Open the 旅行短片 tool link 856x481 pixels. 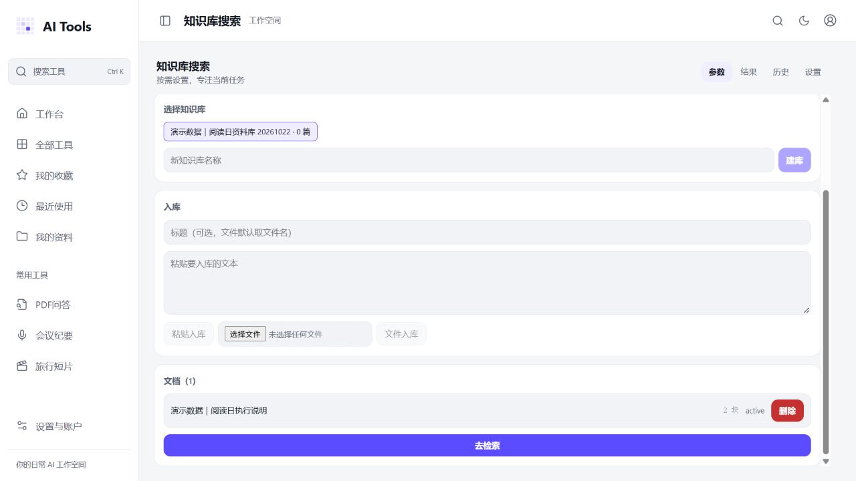tap(70, 367)
